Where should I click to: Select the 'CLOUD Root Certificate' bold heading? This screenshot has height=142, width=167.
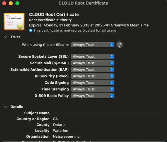(x=54, y=14)
